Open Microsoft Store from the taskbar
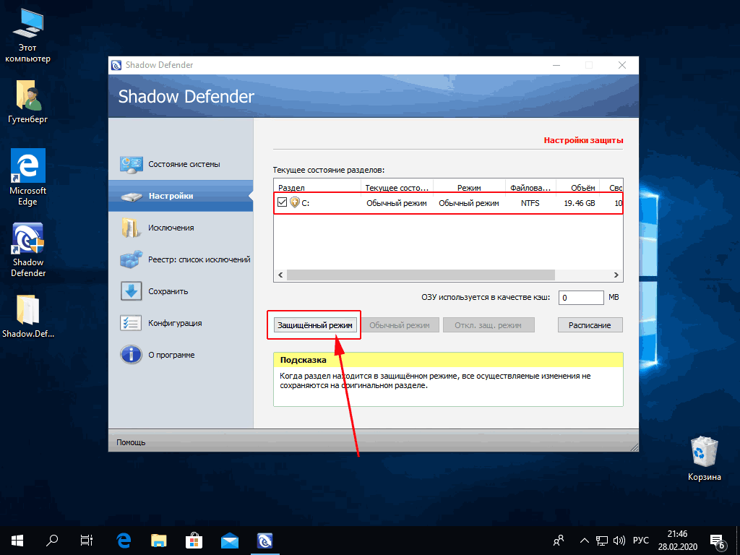The height and width of the screenshot is (555, 740). tap(194, 541)
